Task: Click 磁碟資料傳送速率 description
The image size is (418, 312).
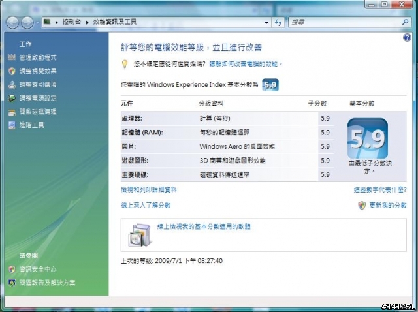Action: pyautogui.click(x=225, y=174)
